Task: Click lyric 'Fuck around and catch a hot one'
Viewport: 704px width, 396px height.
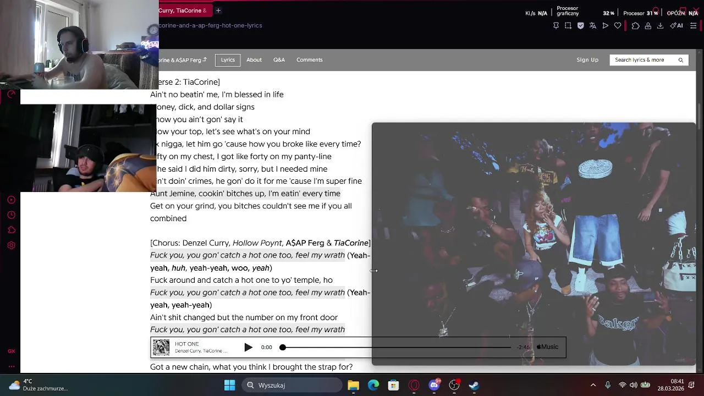Action: [241, 280]
